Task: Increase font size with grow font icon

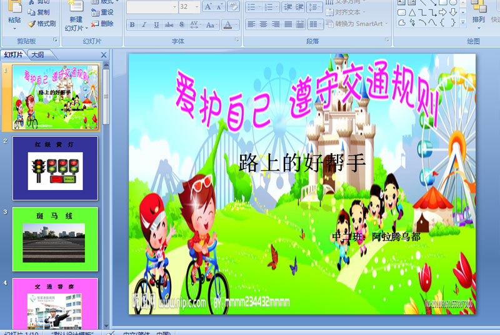Action: click(207, 7)
